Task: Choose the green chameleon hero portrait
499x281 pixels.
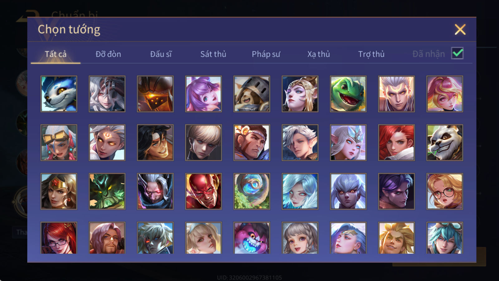Action: point(348,94)
